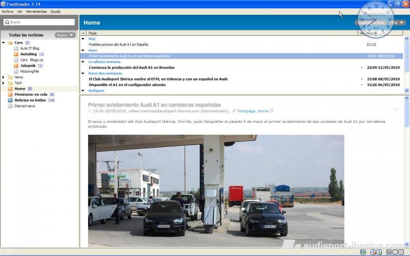410x256 pixels.
Task: Toggle the read dot for the configurador alemán article
Action: pyautogui.click(x=362, y=84)
